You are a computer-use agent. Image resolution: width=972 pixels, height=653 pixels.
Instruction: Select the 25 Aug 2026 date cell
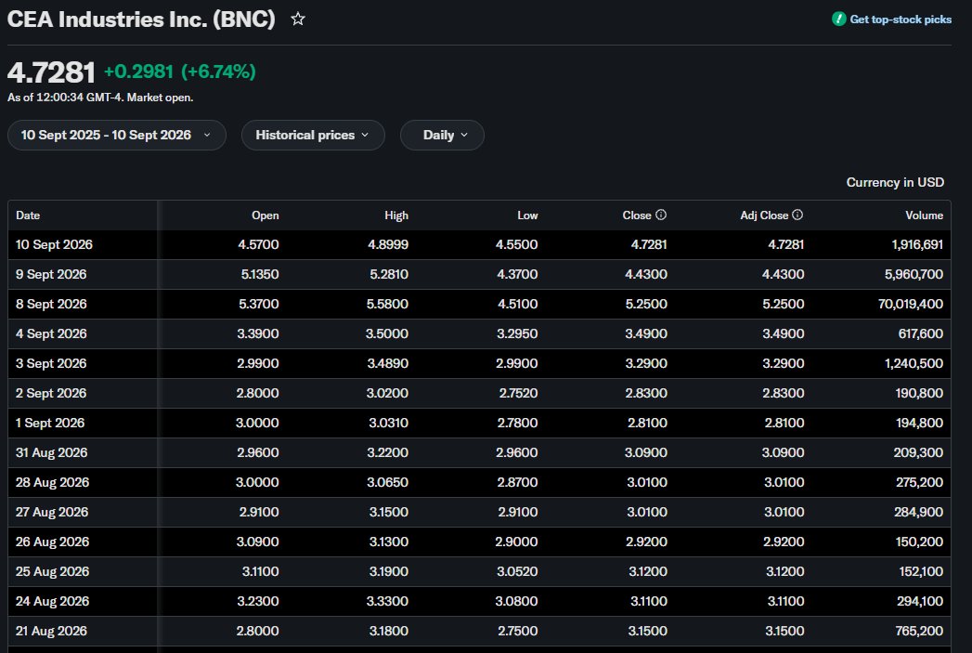(52, 572)
